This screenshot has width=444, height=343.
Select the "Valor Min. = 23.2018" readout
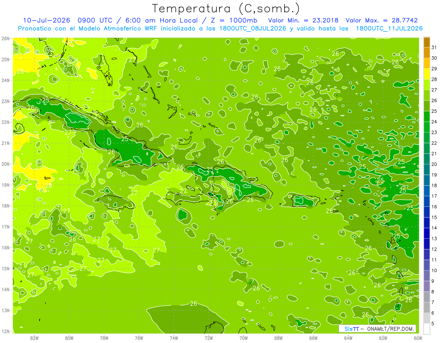304,20
